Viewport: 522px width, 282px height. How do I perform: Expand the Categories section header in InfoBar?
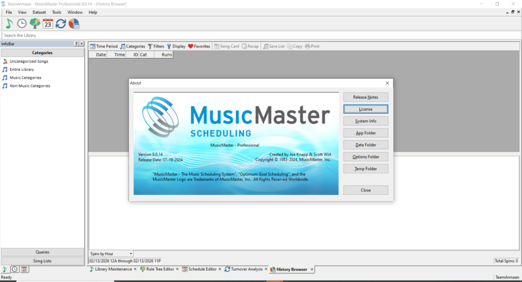42,53
